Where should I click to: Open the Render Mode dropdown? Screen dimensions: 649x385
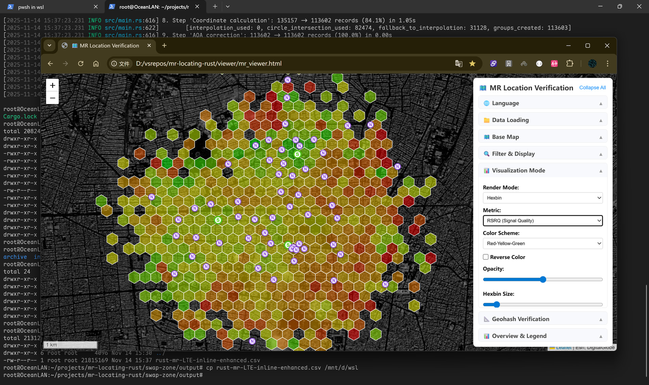point(543,198)
